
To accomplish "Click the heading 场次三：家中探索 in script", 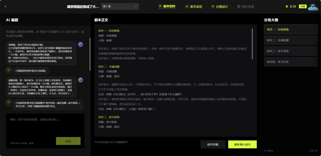I will pyautogui.click(x=109, y=117).
